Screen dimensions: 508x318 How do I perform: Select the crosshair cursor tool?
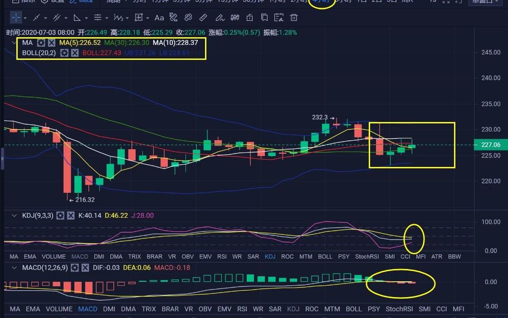[x=16, y=18]
